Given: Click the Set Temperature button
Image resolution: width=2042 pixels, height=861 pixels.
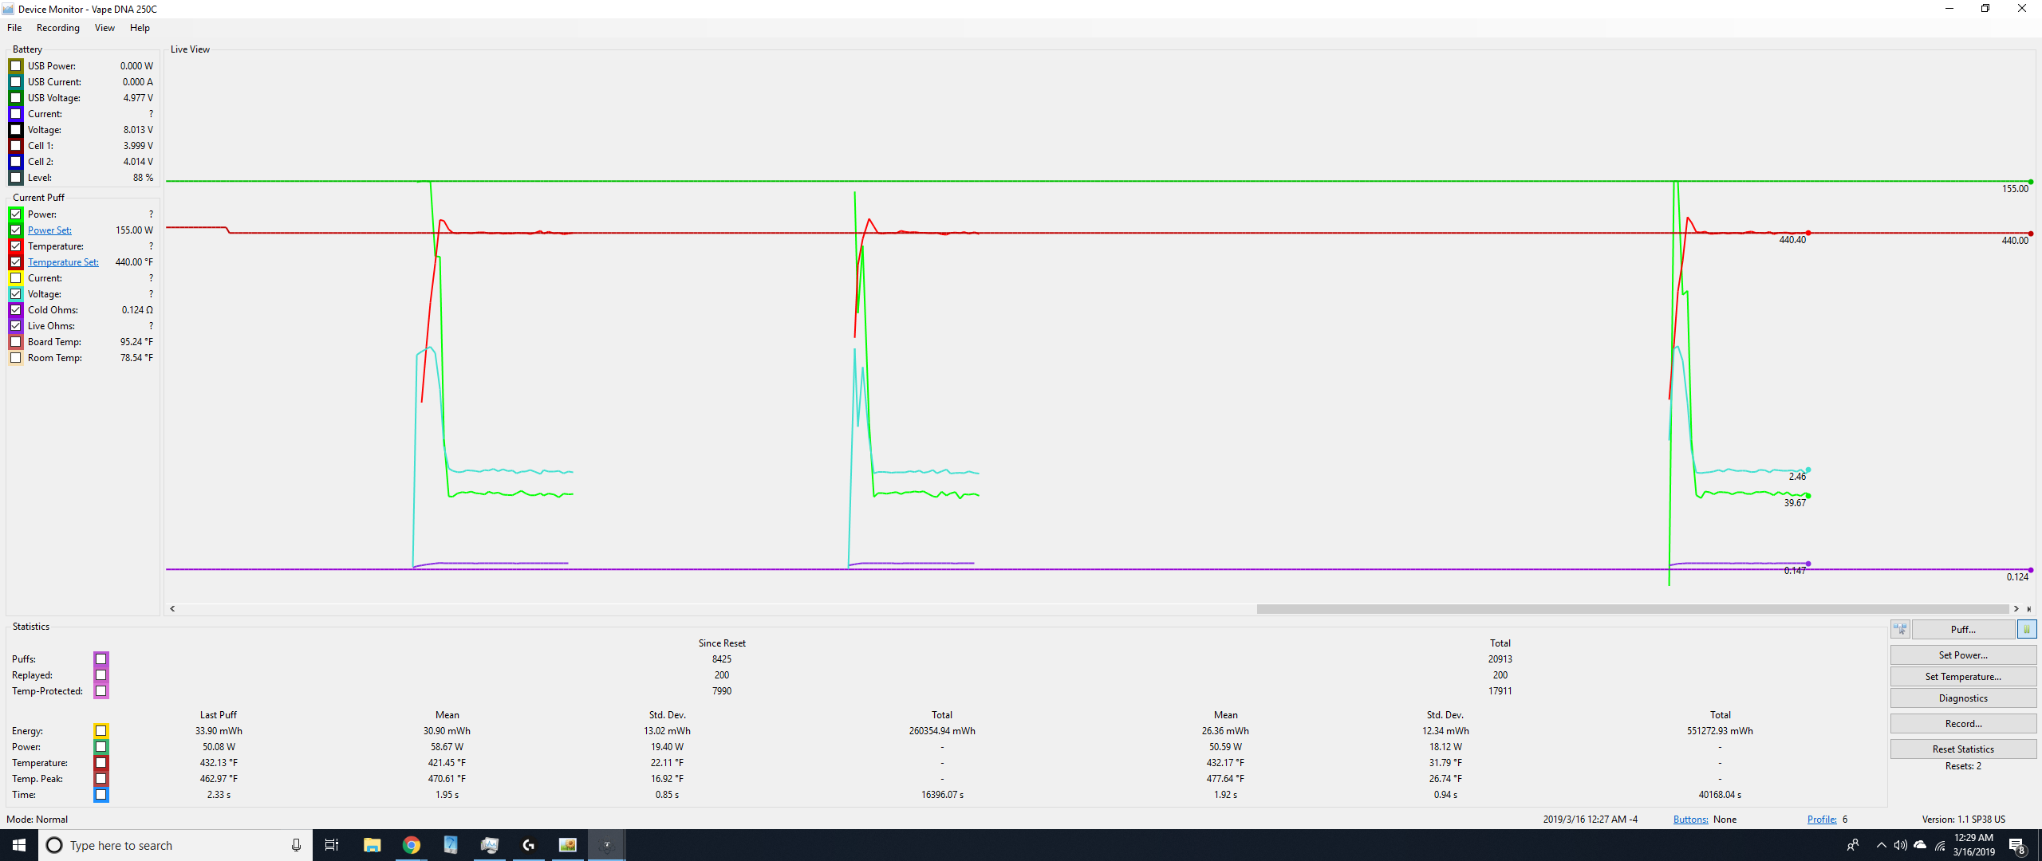Looking at the screenshot, I should point(1962,677).
